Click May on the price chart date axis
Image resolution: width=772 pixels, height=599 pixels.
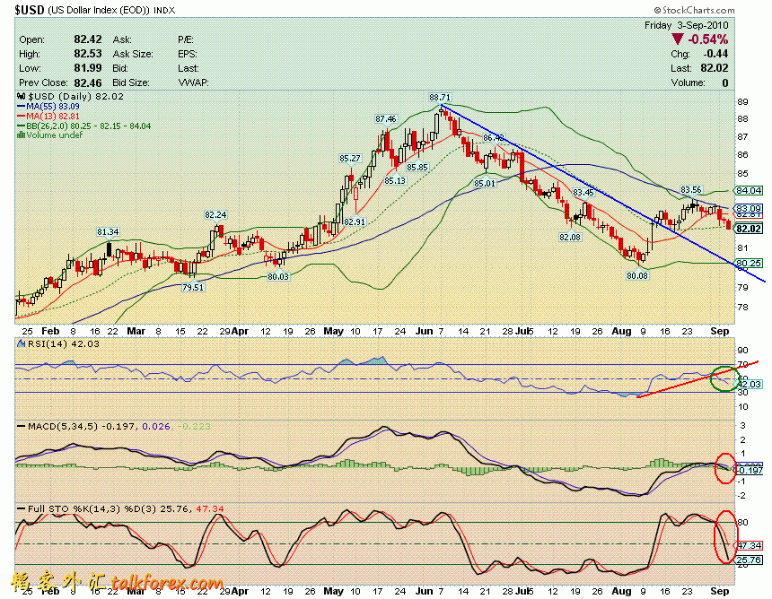pyautogui.click(x=333, y=331)
